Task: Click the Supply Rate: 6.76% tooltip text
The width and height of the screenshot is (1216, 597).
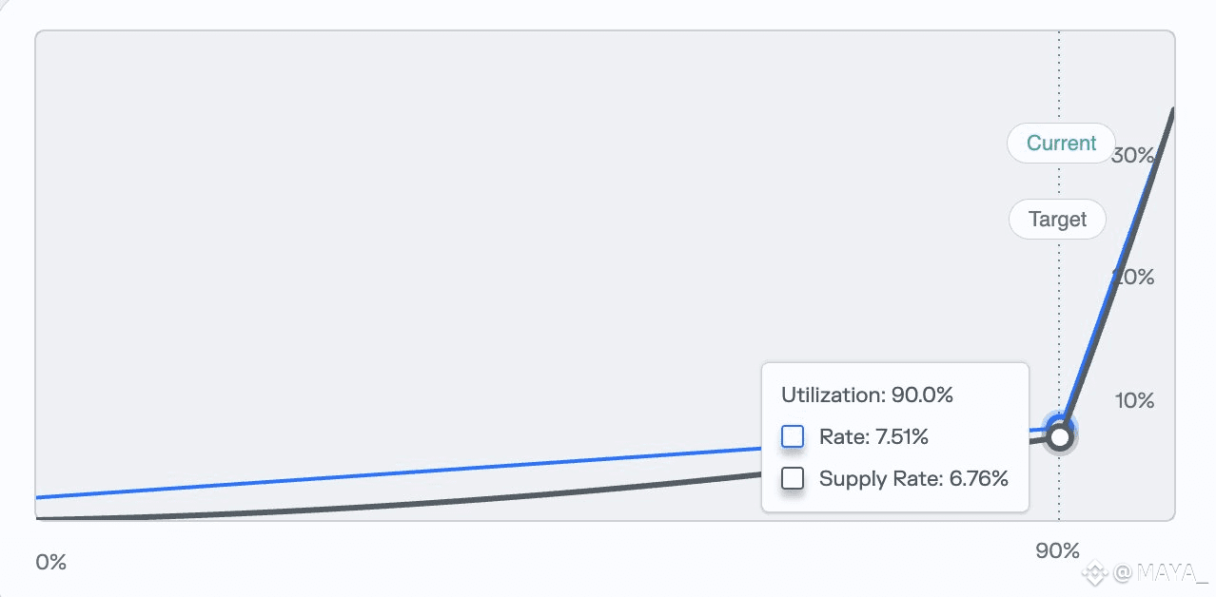Action: pyautogui.click(x=912, y=479)
